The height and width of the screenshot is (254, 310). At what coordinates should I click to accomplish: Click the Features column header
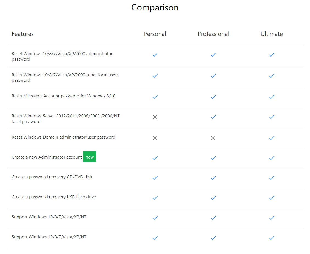click(x=23, y=34)
